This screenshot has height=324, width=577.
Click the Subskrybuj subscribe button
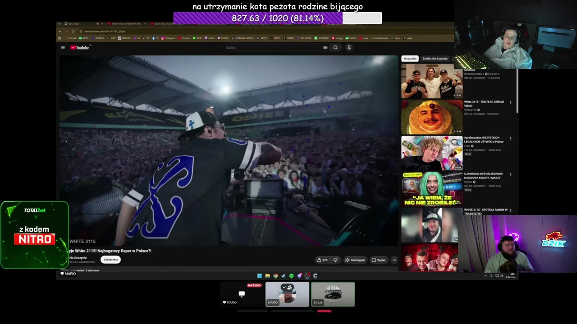[x=110, y=260]
